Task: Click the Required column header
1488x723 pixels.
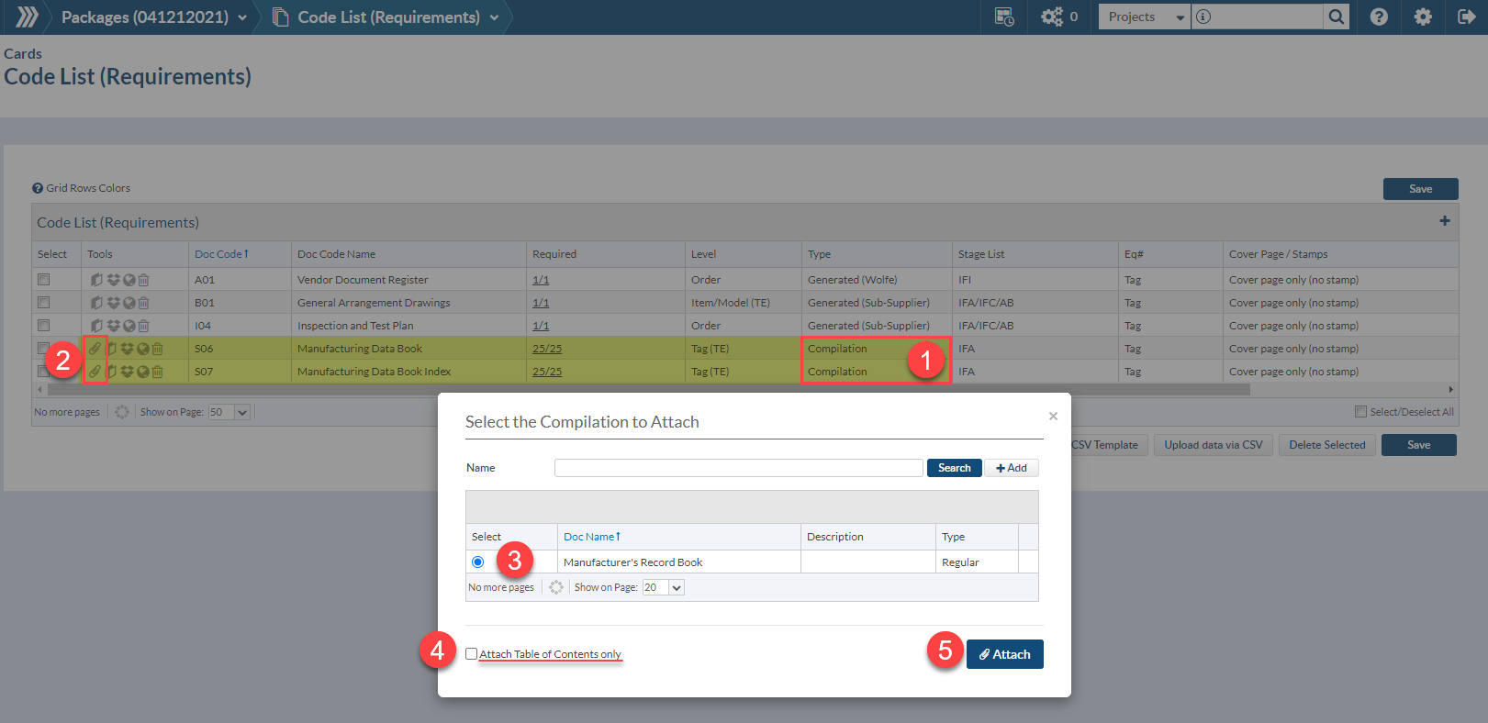Action: coord(554,254)
